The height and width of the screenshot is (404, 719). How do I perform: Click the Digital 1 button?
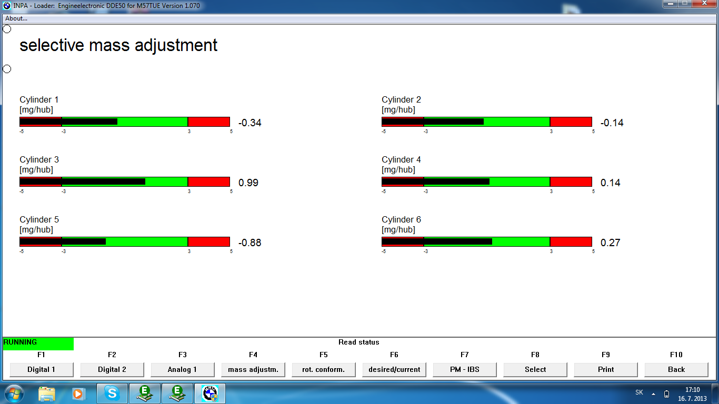[42, 369]
